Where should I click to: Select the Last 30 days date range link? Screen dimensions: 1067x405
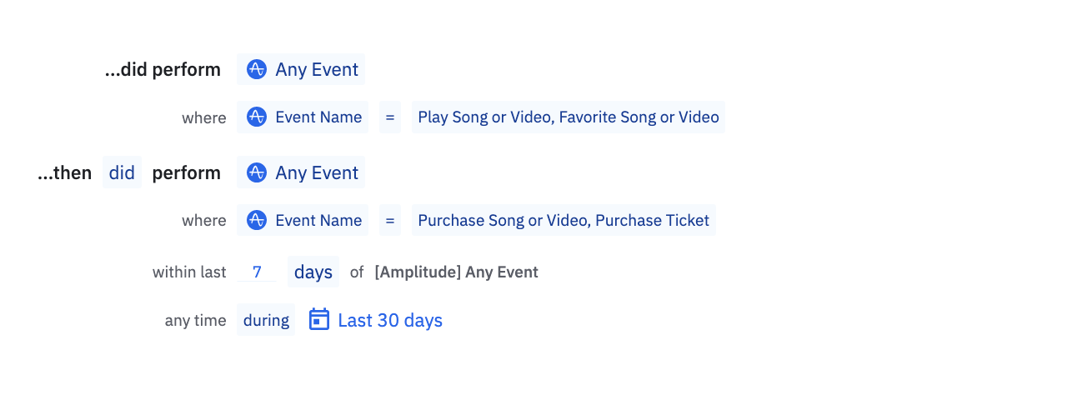pyautogui.click(x=390, y=320)
